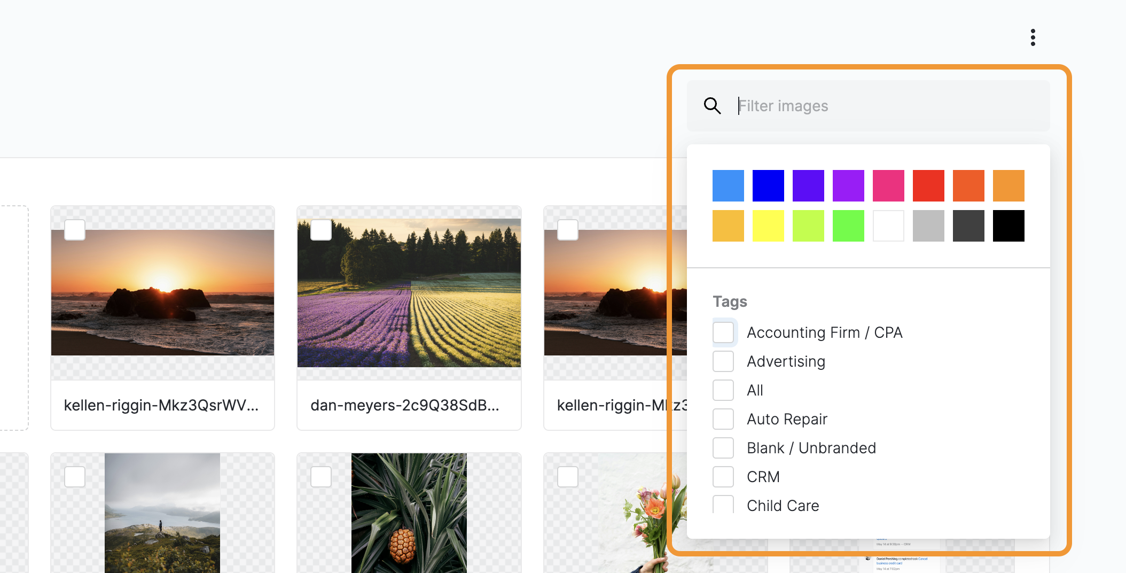The image size is (1126, 573).
Task: Filter by the white color swatch
Action: [x=888, y=226]
